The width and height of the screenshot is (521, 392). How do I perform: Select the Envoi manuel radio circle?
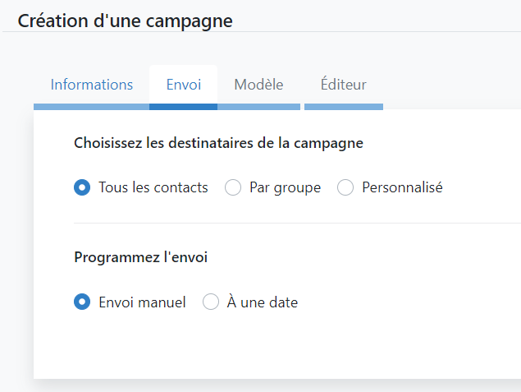pos(82,302)
